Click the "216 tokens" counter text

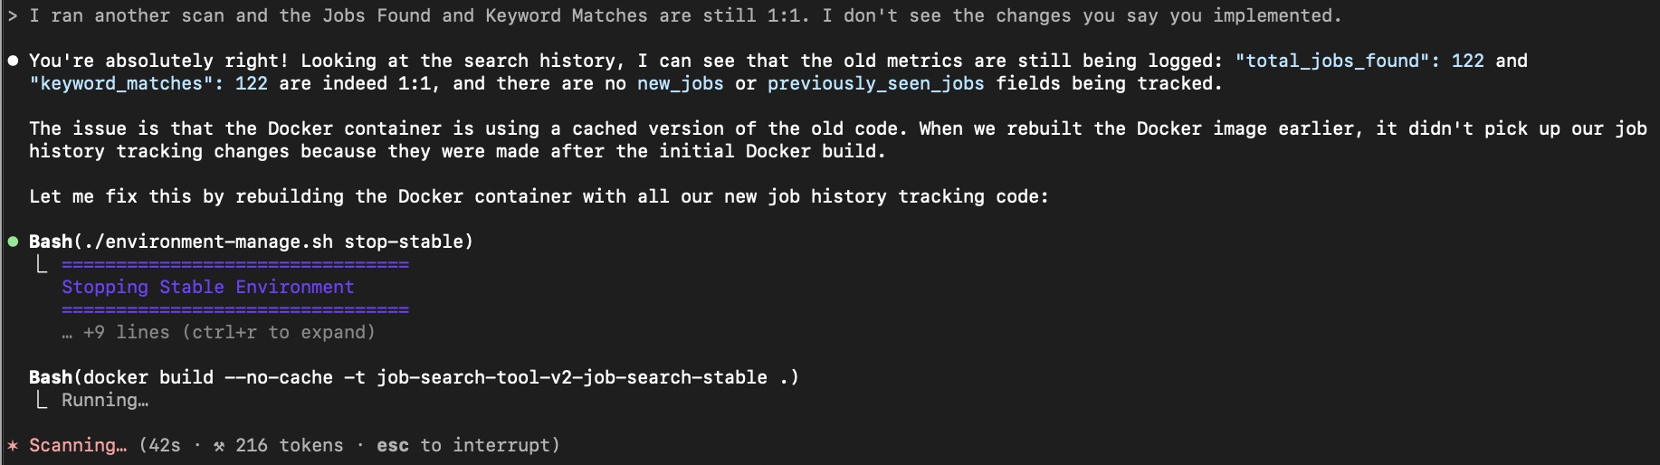point(289,445)
